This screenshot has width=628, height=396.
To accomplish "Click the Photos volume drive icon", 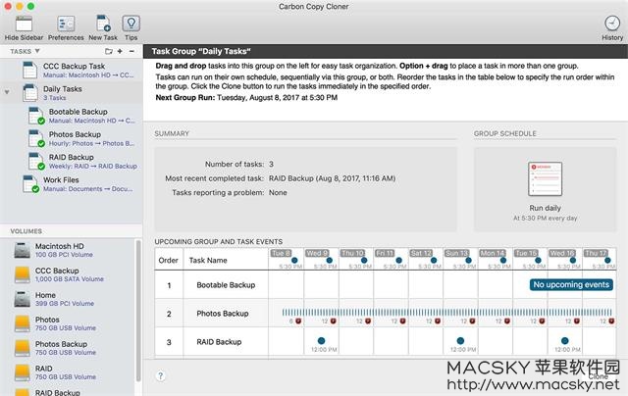I will (x=22, y=323).
